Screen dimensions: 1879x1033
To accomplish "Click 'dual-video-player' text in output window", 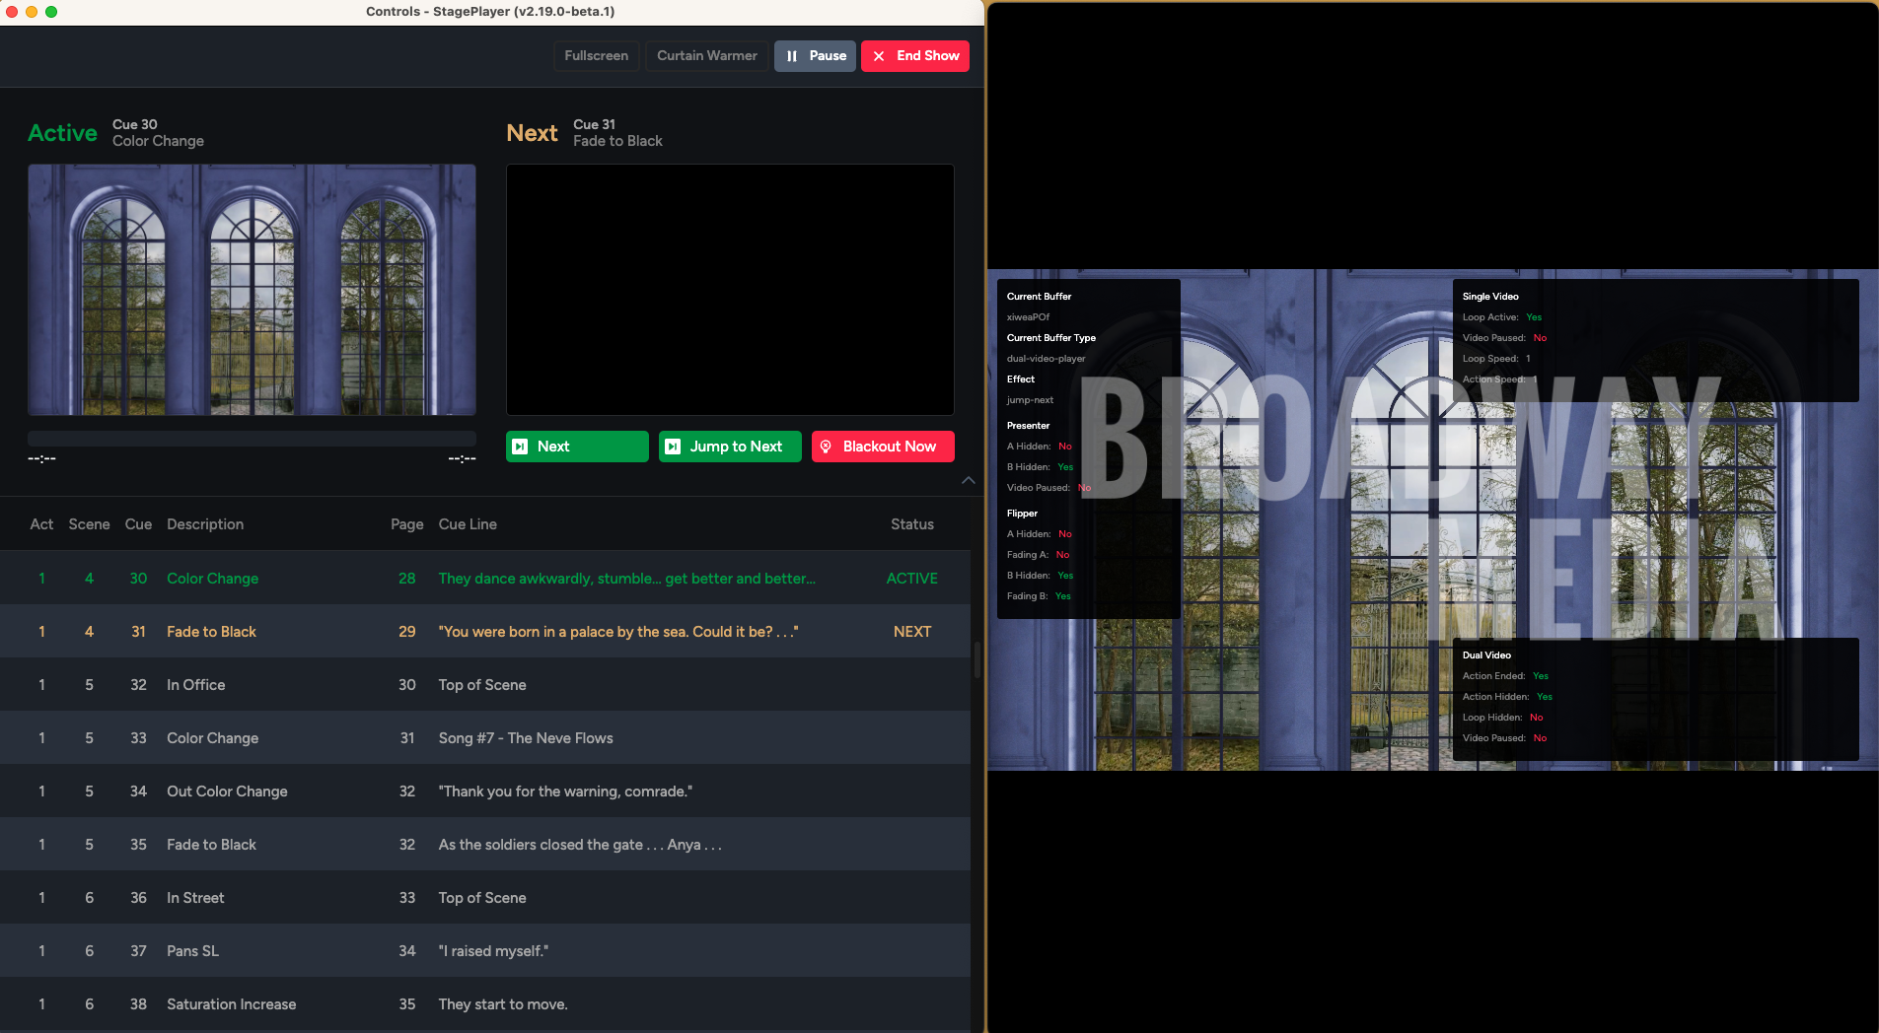I will tap(1046, 359).
